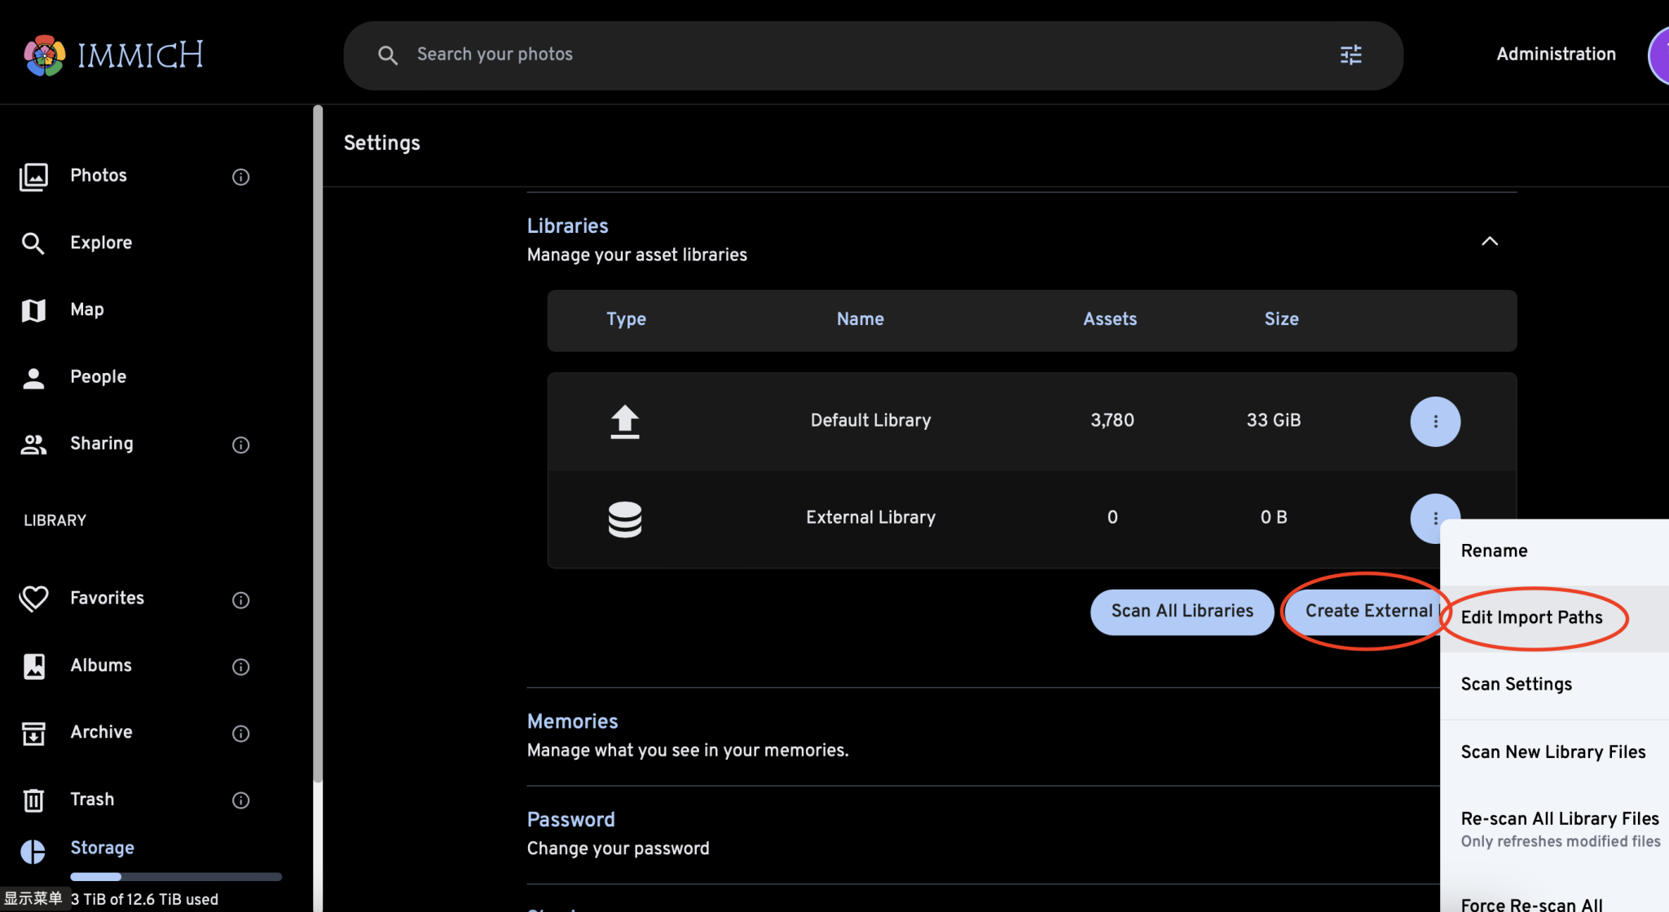
Task: Collapse the Libraries section chevron
Action: [x=1489, y=241]
